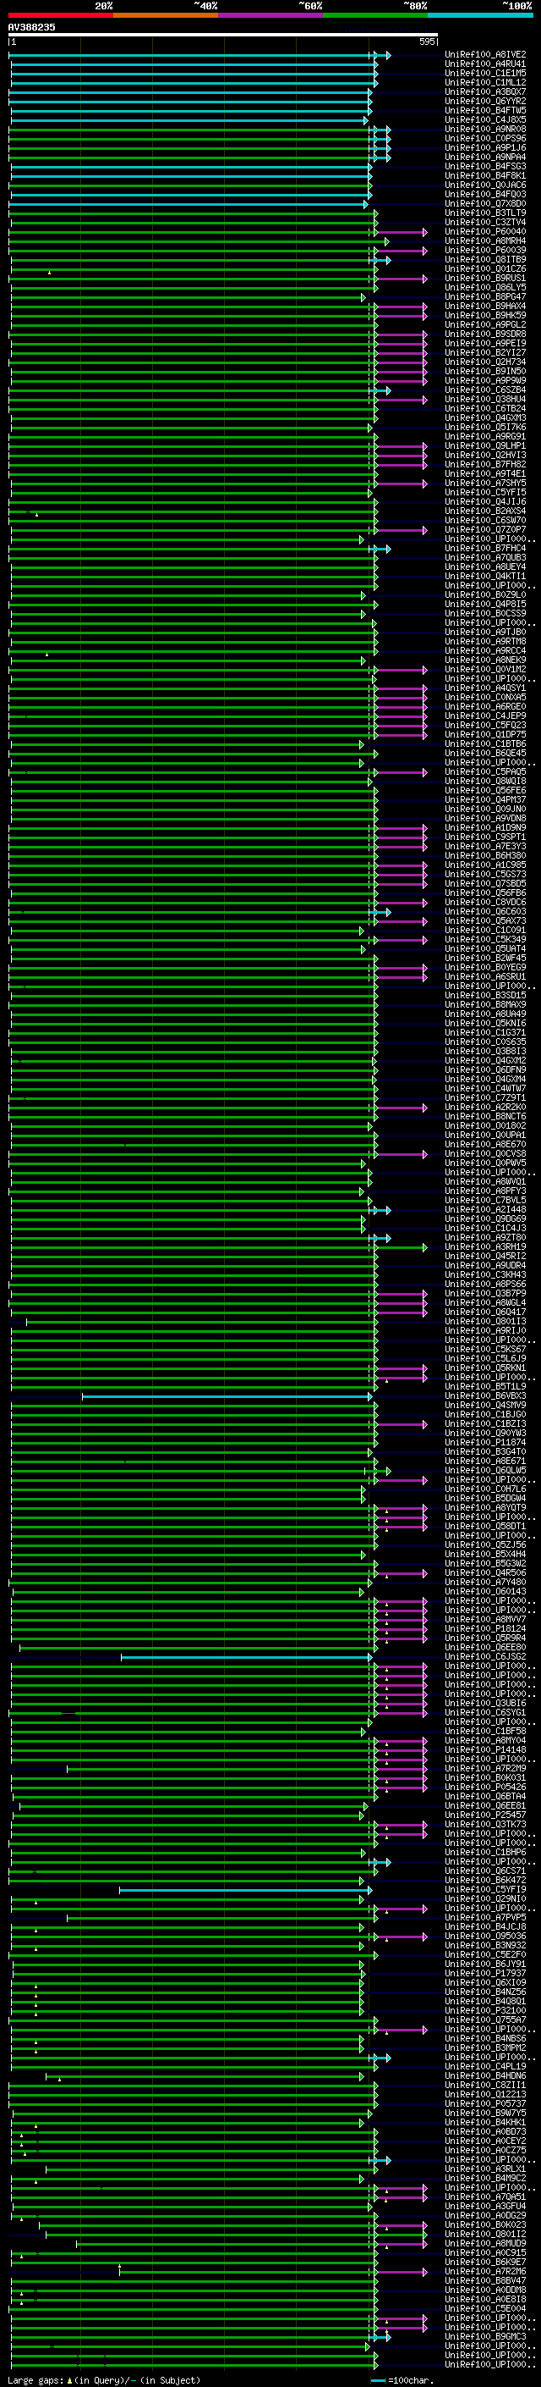This screenshot has height=2387, width=541.
Task: Select hit label UniRef100_Q7Z0P7
Action: 485,530
